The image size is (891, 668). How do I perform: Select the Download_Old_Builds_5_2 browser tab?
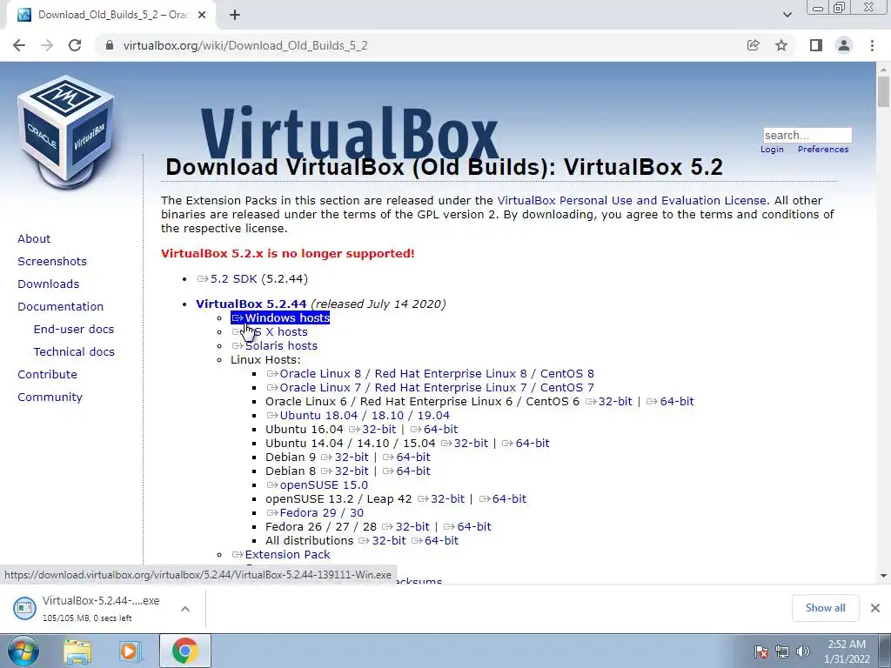[111, 15]
